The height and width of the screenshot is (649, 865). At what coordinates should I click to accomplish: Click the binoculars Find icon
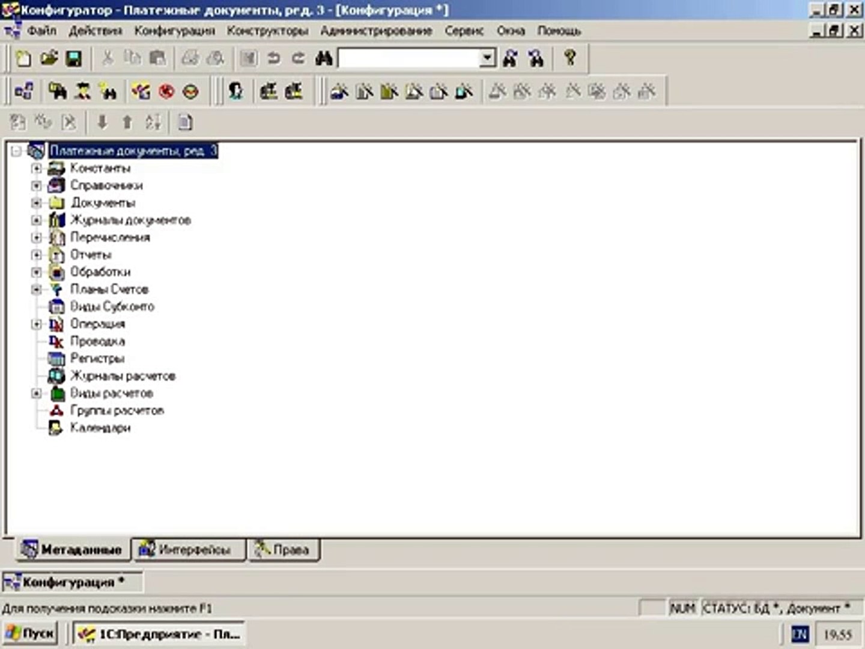(324, 58)
